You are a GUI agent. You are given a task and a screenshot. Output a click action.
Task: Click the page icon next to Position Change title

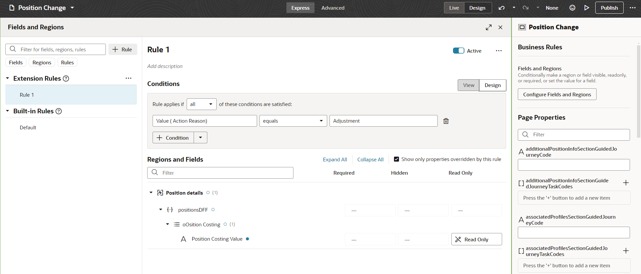(x=12, y=8)
